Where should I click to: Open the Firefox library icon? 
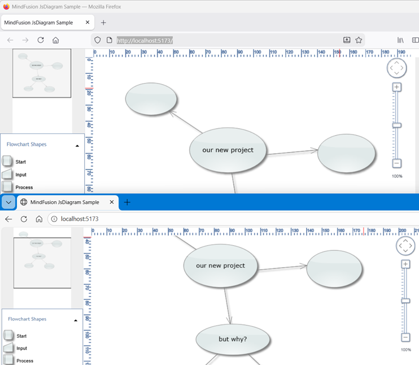(x=400, y=40)
